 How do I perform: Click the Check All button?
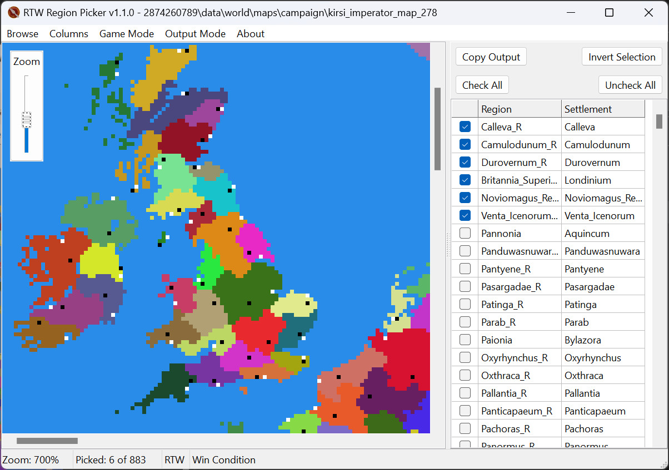tap(482, 85)
